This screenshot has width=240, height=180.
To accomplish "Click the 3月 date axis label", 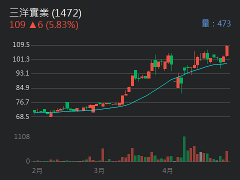I will pos(99,170).
